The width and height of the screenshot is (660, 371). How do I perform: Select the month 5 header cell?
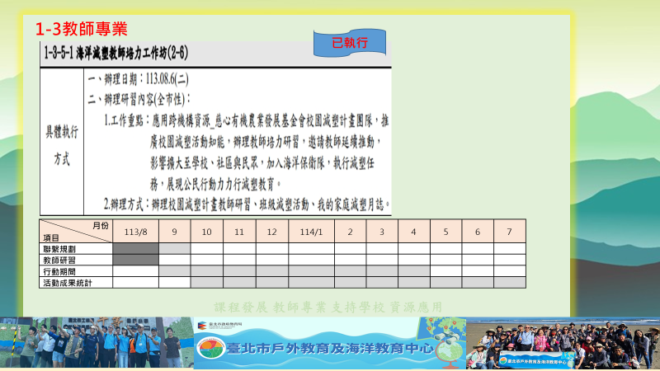pyautogui.click(x=445, y=232)
